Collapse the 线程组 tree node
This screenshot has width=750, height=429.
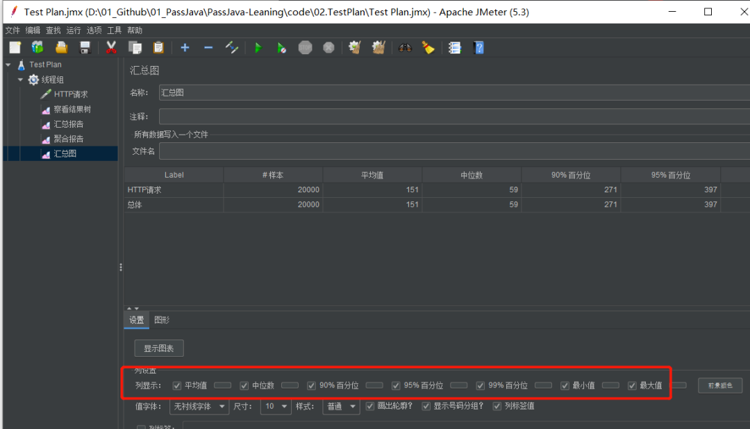pos(20,79)
